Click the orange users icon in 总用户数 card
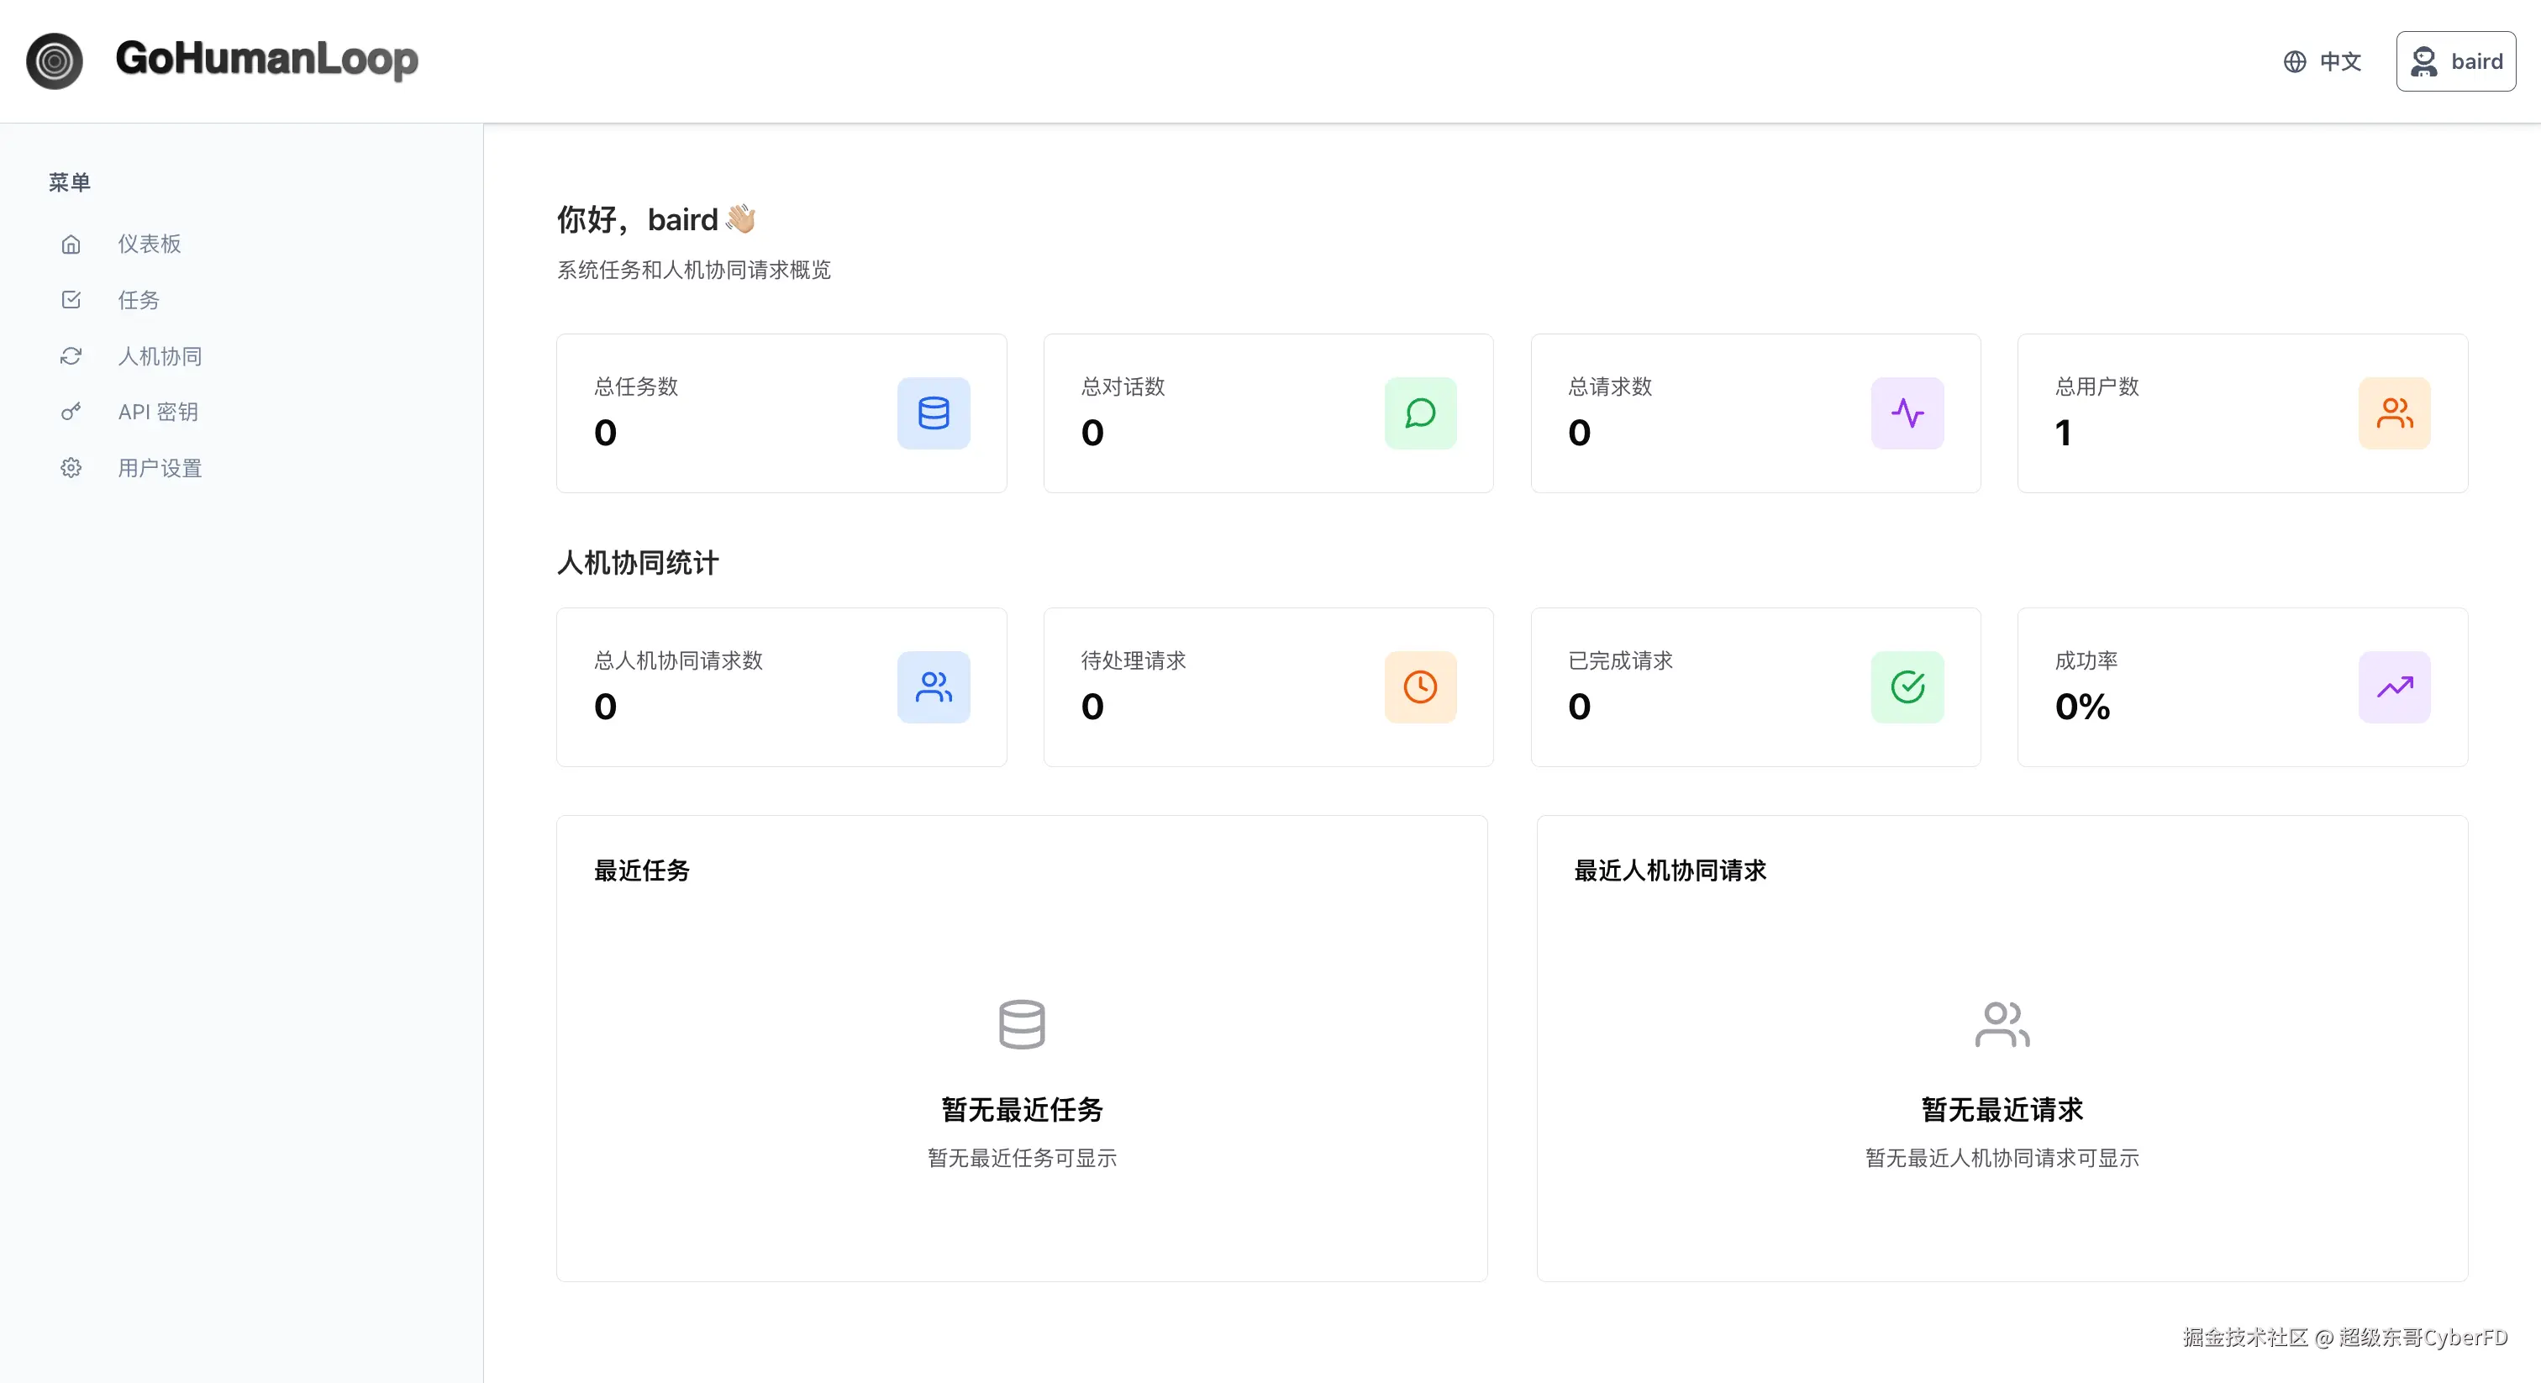This screenshot has height=1383, width=2541. pos(2394,413)
